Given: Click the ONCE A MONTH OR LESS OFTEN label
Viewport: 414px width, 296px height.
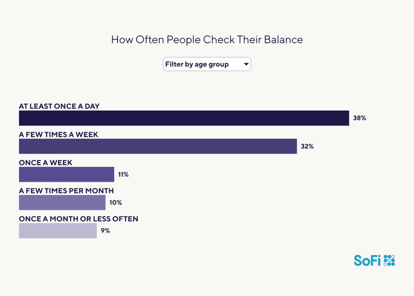Looking at the screenshot, I should click(x=78, y=219).
